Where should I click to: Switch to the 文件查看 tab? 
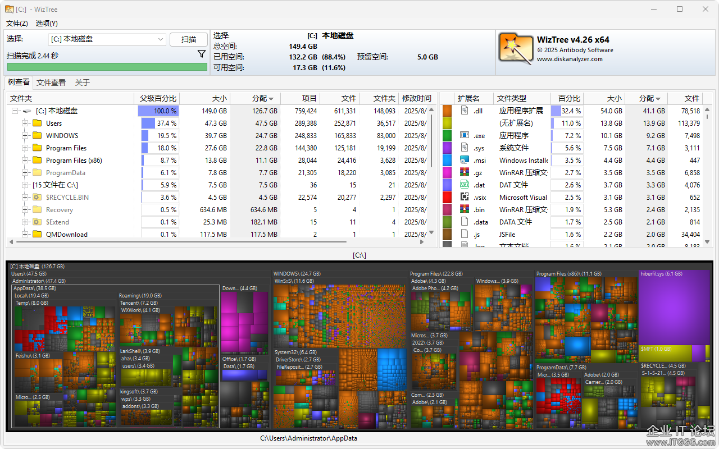coord(51,83)
